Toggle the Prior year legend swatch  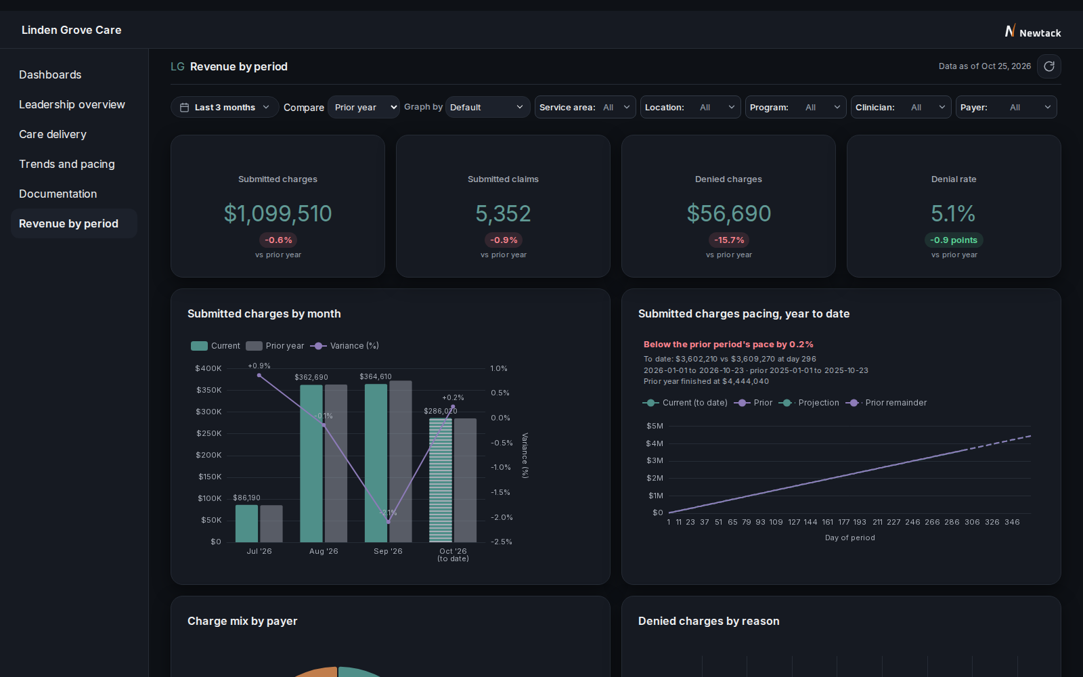pos(254,346)
